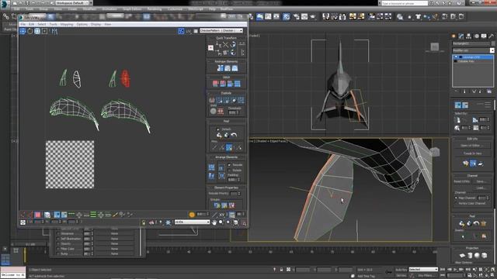Image resolution: width=497 pixels, height=279 pixels.
Task: Select the Vertex Color Channel radio button
Action: click(456, 203)
